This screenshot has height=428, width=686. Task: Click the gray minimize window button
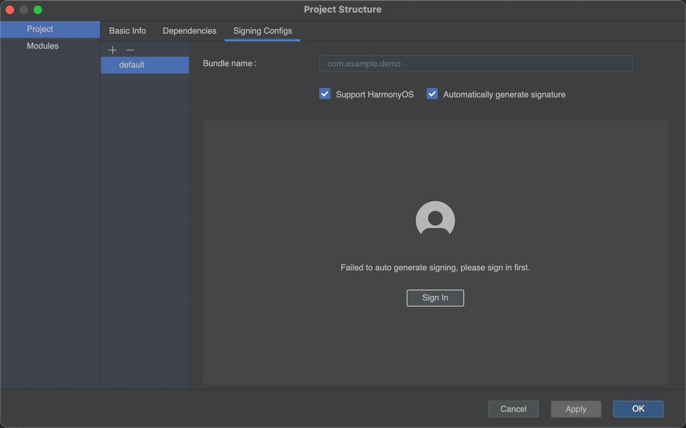[24, 10]
